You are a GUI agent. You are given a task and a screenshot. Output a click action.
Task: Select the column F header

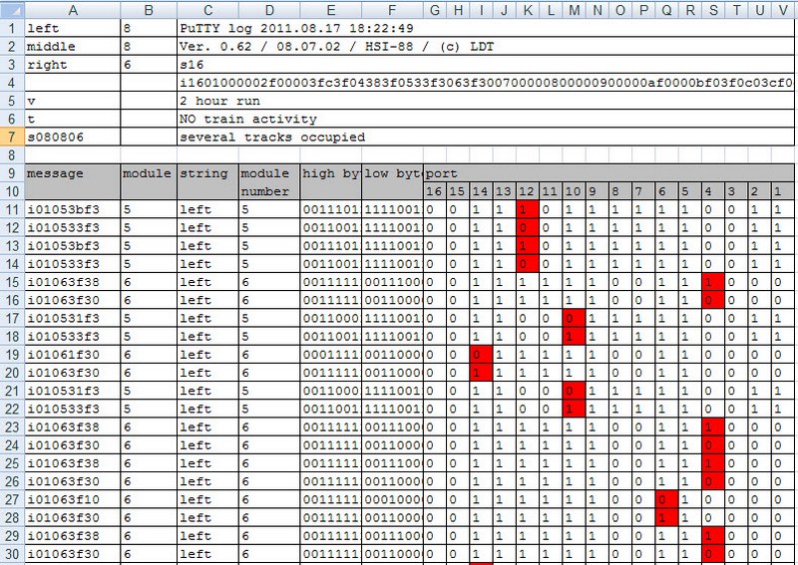coord(392,9)
